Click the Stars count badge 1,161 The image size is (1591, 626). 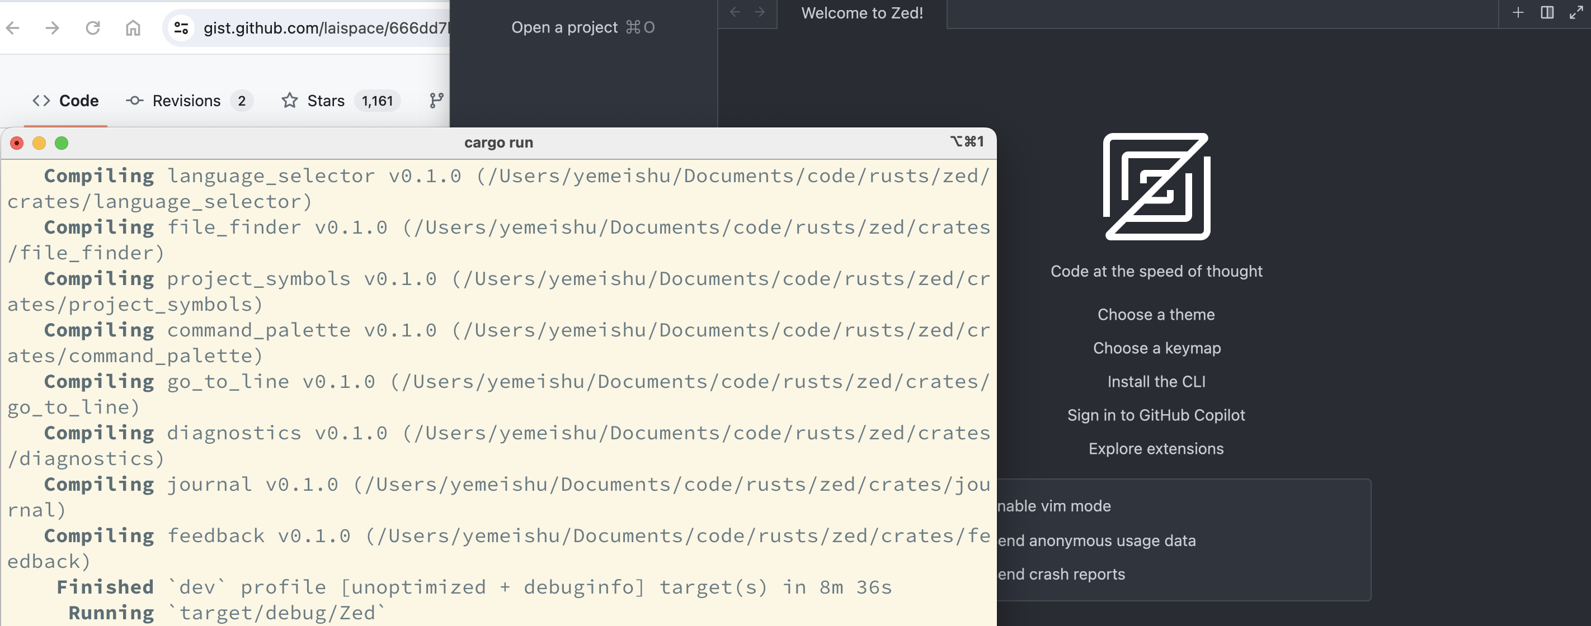[x=378, y=101]
